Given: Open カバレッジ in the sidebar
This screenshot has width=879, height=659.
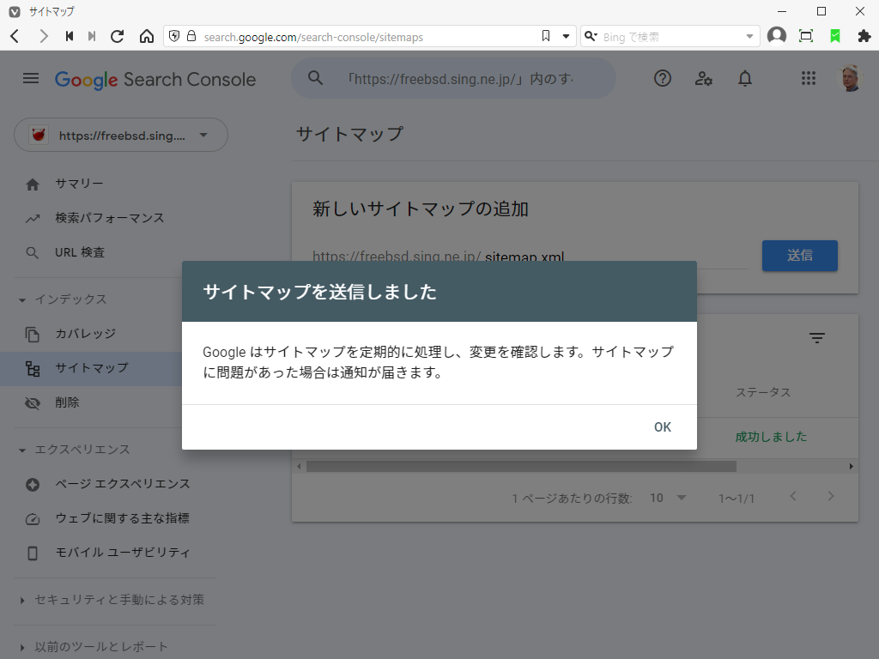Looking at the screenshot, I should click(x=85, y=334).
